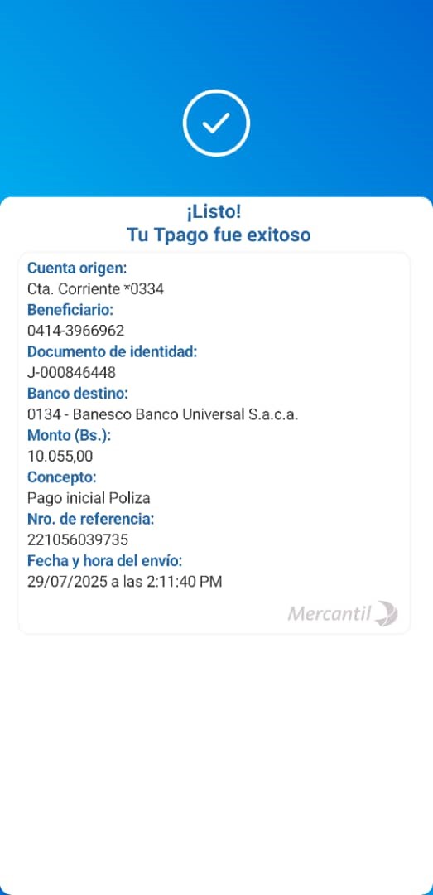433x895 pixels.
Task: Click the Concepto label
Action: [61, 477]
